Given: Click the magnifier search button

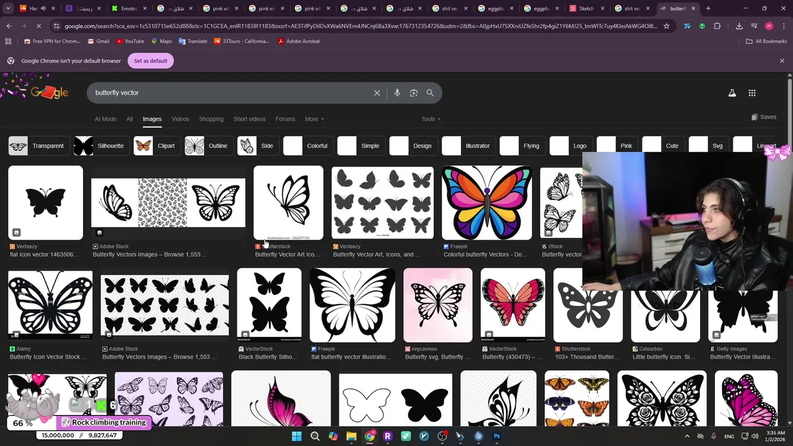Looking at the screenshot, I should pos(430,93).
